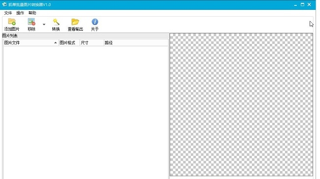
Task: Open the 帮助 menu
Action: [32, 13]
